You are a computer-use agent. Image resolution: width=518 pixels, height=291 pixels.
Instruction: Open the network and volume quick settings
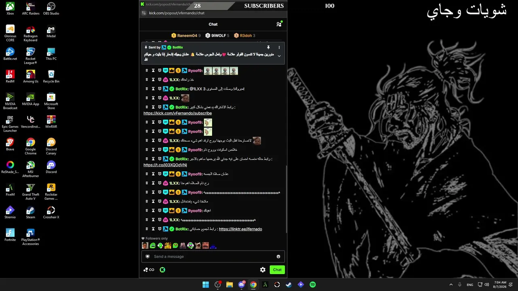(483, 285)
